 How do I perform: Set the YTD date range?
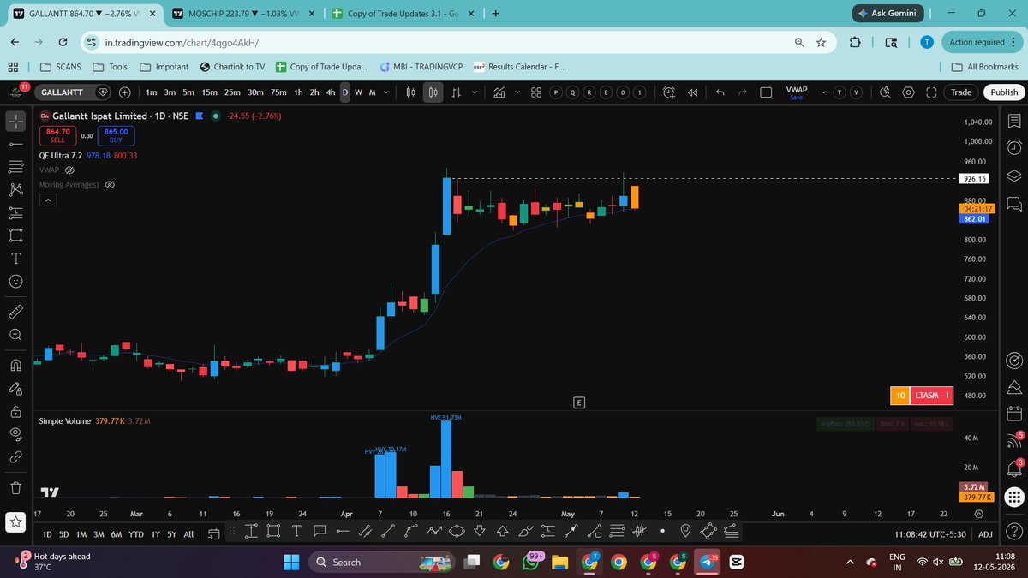pyautogui.click(x=135, y=533)
